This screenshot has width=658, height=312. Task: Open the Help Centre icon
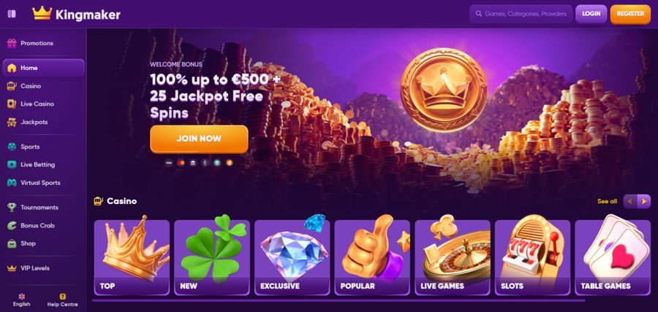tap(63, 297)
